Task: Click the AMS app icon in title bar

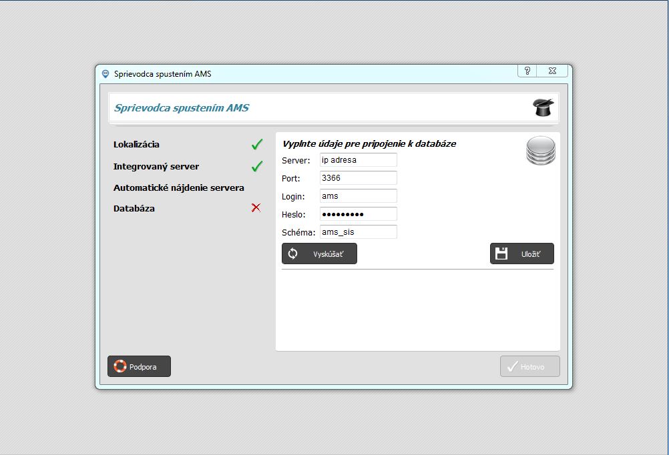Action: tap(105, 74)
